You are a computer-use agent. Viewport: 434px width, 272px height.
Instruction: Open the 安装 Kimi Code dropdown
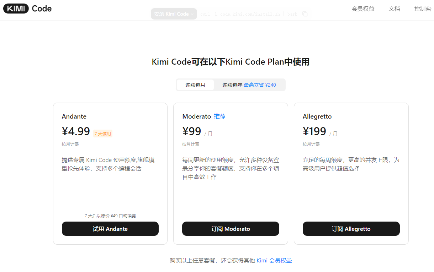pos(174,14)
